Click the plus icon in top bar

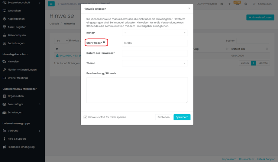coord(229,4)
